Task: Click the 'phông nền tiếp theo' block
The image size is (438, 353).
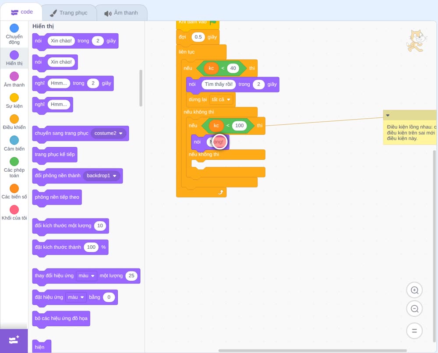Action: (x=57, y=197)
